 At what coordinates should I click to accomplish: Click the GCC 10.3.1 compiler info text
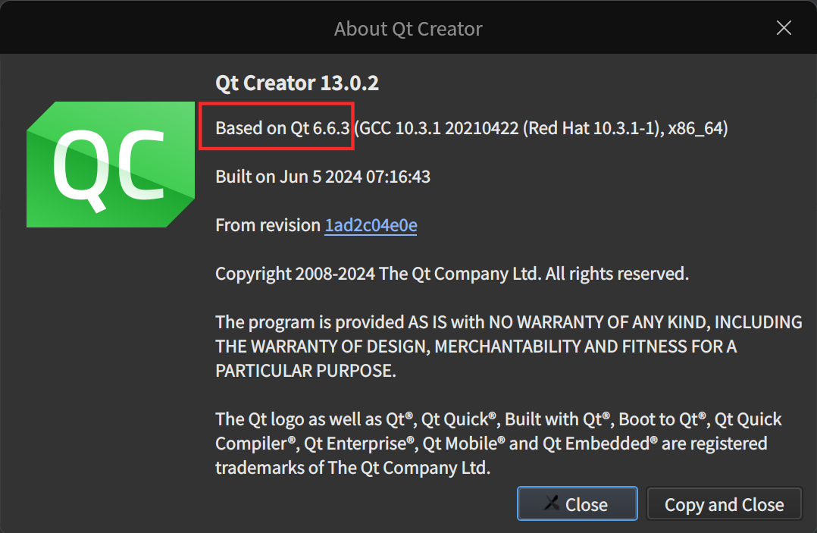click(x=541, y=127)
